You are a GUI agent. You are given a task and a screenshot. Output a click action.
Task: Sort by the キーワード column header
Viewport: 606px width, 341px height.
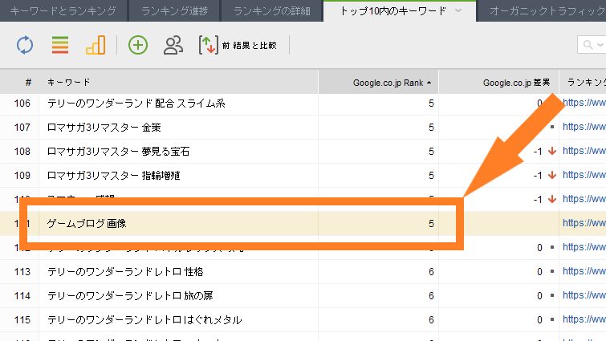[69, 83]
